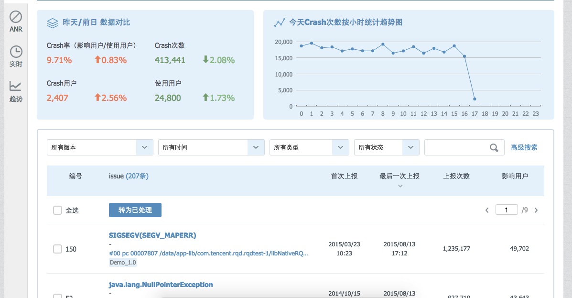Open the ANR section icon in sidebar
Viewport: 572px width, 298px height.
(16, 17)
